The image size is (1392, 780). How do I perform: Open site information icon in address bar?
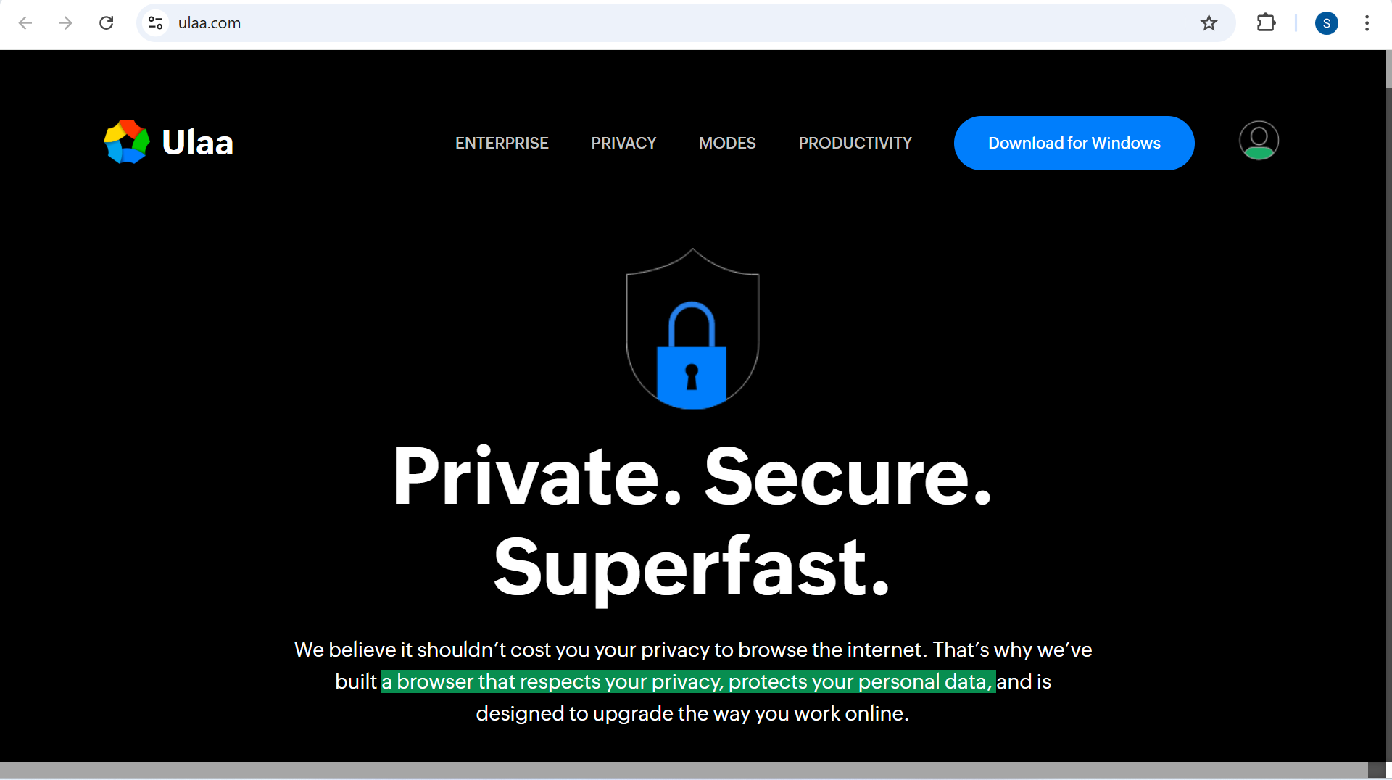[155, 23]
